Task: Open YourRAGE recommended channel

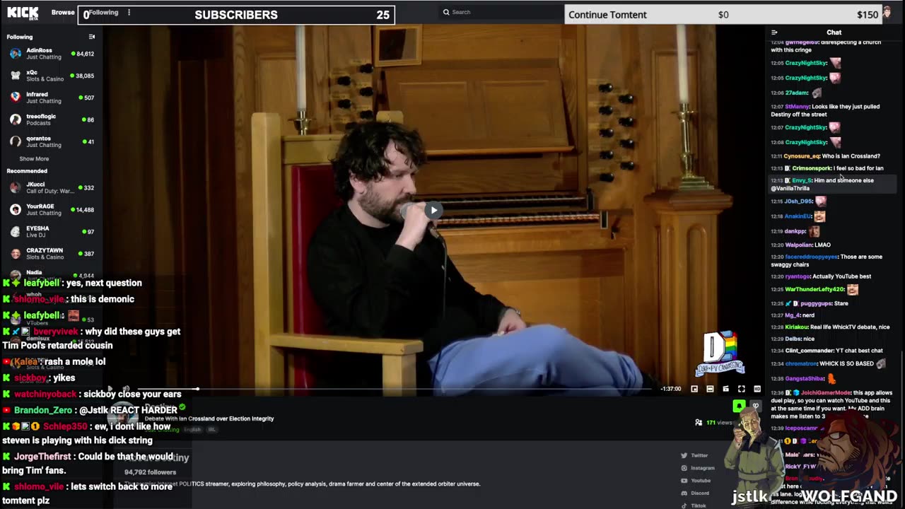Action: pyautogui.click(x=52, y=210)
